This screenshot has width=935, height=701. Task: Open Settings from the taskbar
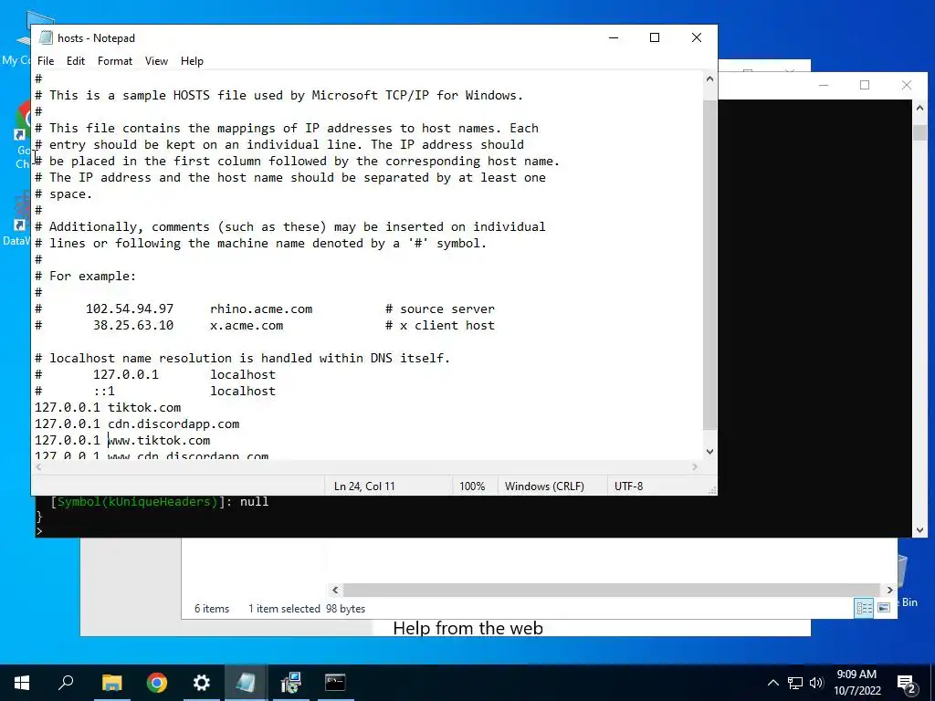point(202,683)
